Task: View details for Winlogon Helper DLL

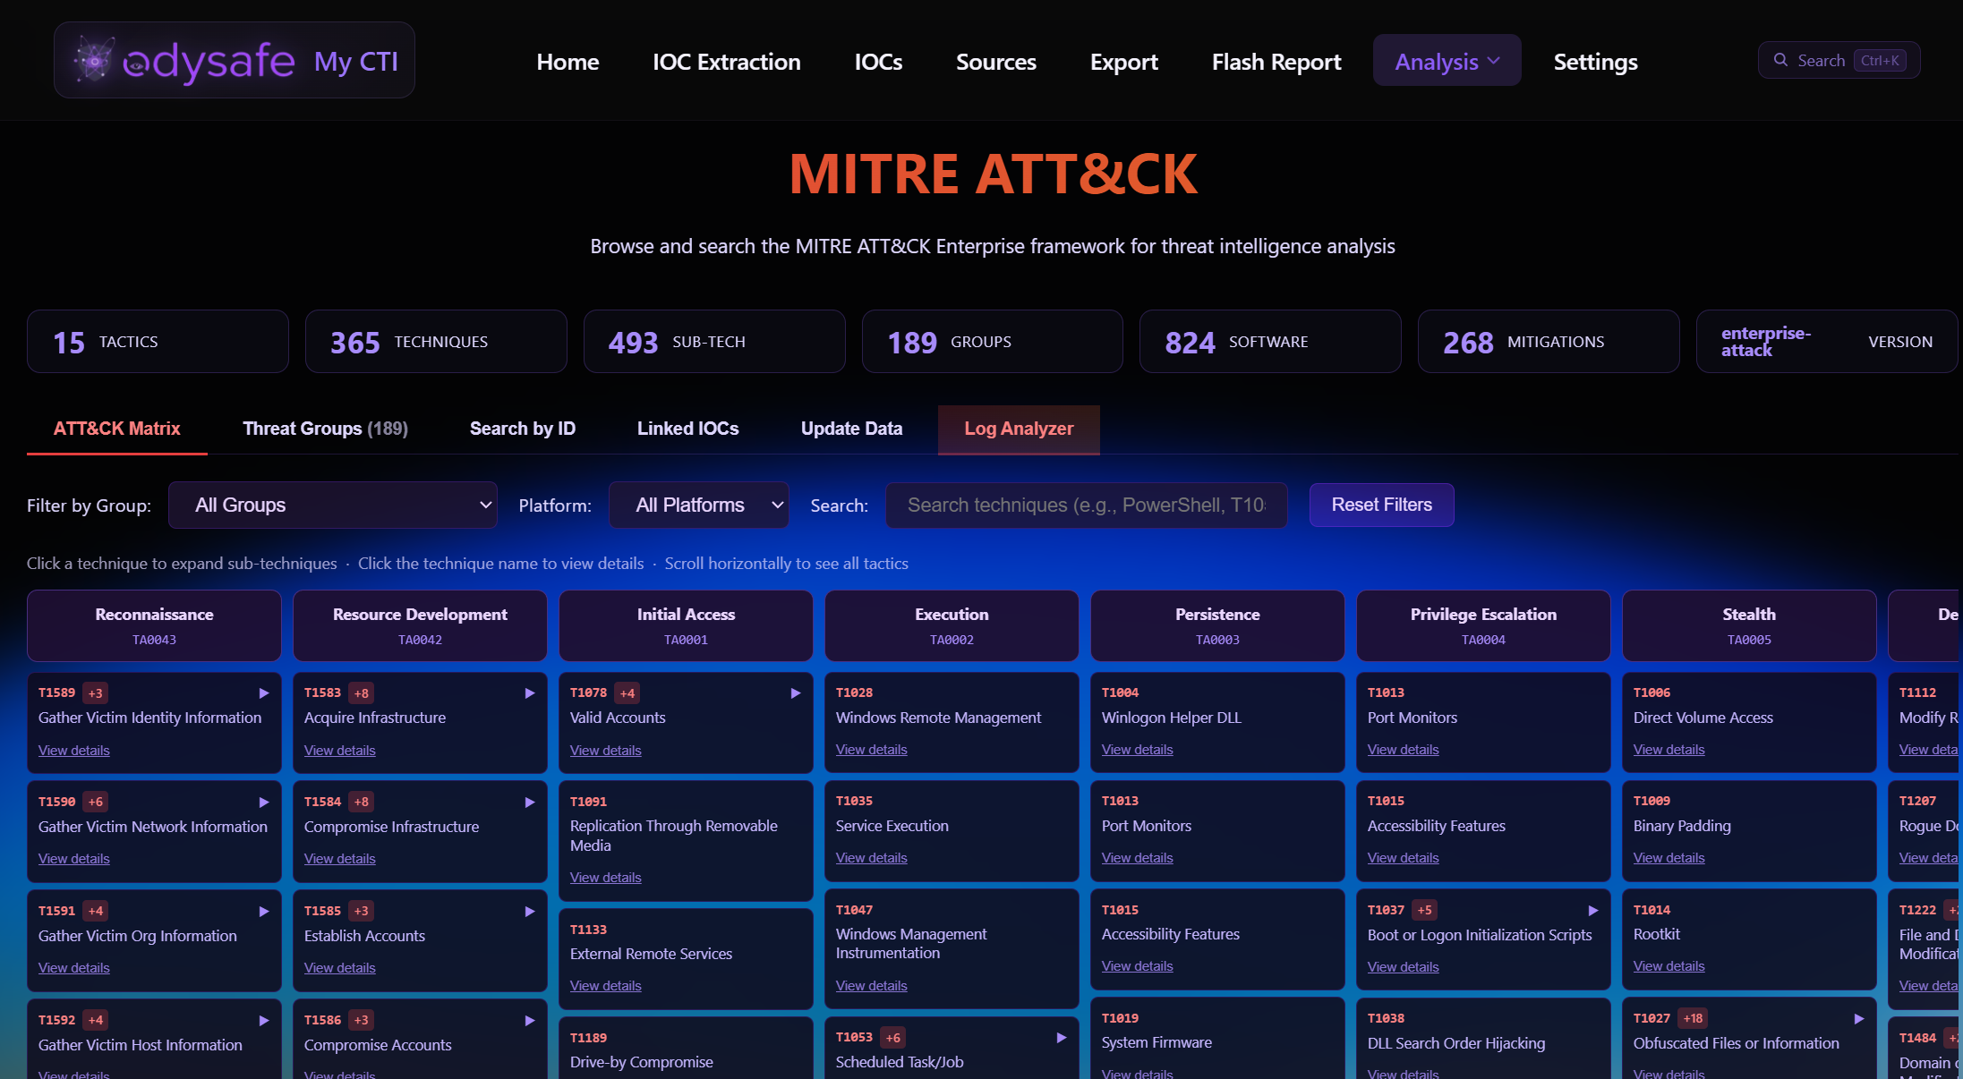Action: pos(1137,749)
